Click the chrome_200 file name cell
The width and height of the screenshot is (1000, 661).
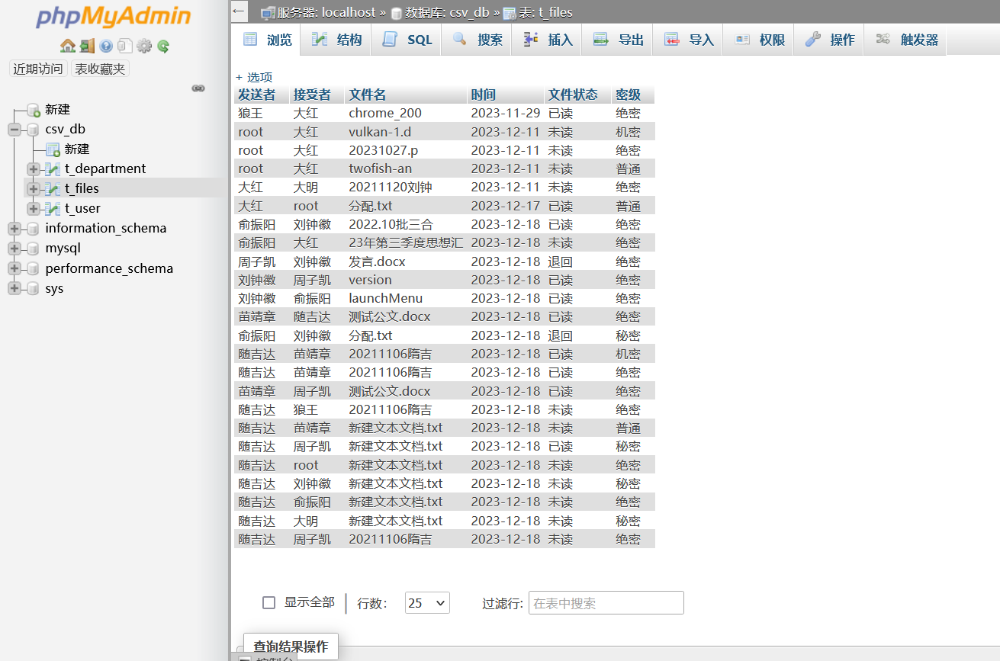[407, 114]
